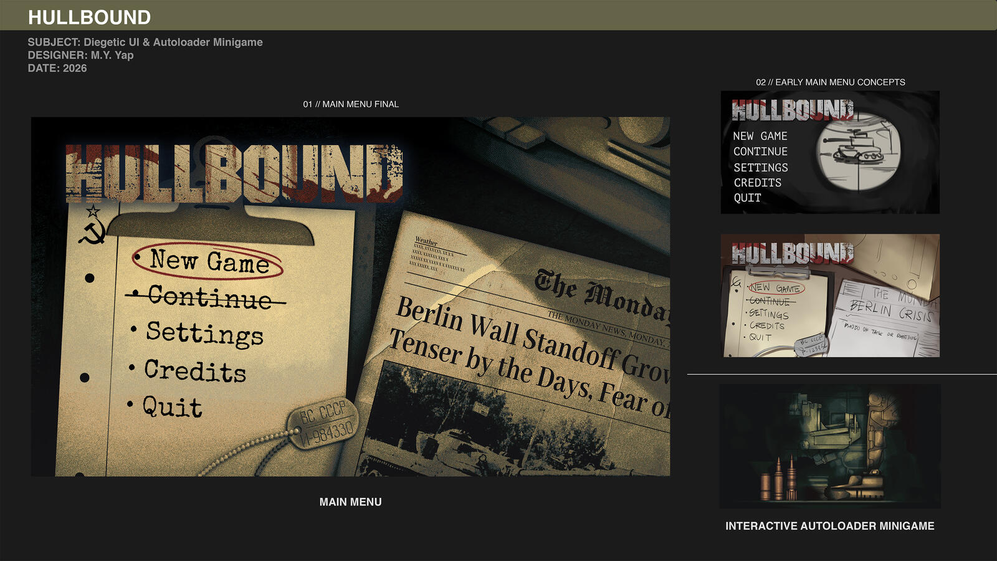Click The Monday newspaper masthead

pos(602,298)
